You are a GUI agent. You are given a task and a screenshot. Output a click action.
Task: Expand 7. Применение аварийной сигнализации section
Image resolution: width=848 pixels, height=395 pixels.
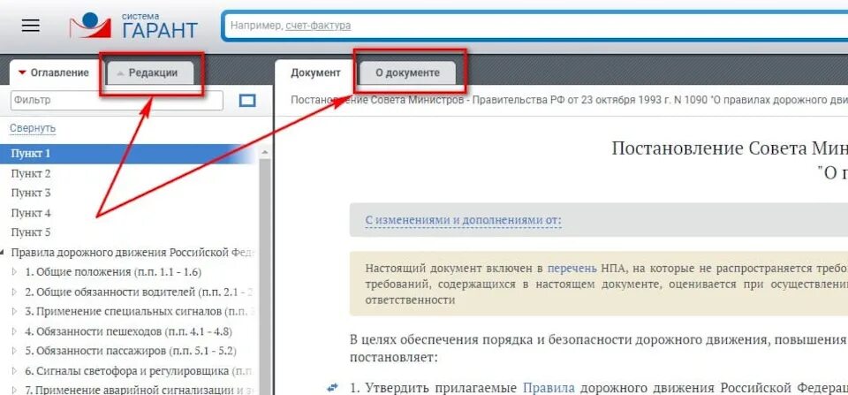coord(15,390)
